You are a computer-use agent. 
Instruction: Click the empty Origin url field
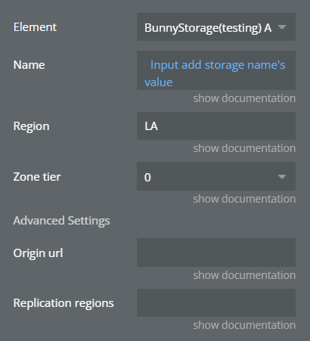[x=216, y=253]
